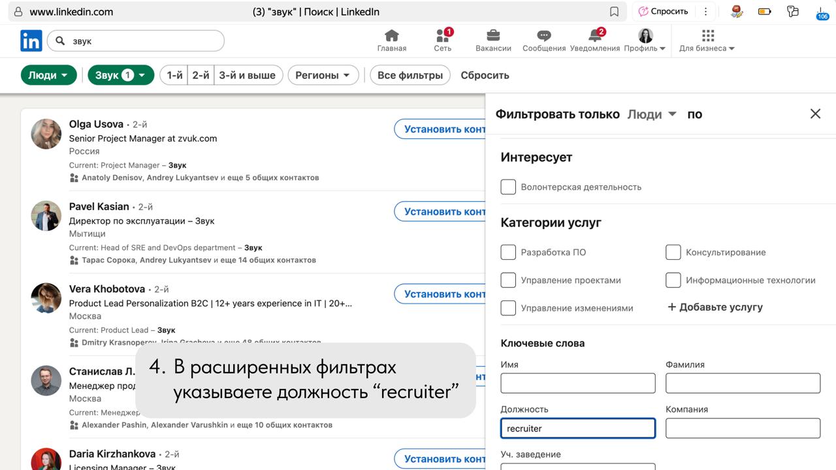Open Olga Usova profile link
The height and width of the screenshot is (470, 836).
pyautogui.click(x=96, y=124)
